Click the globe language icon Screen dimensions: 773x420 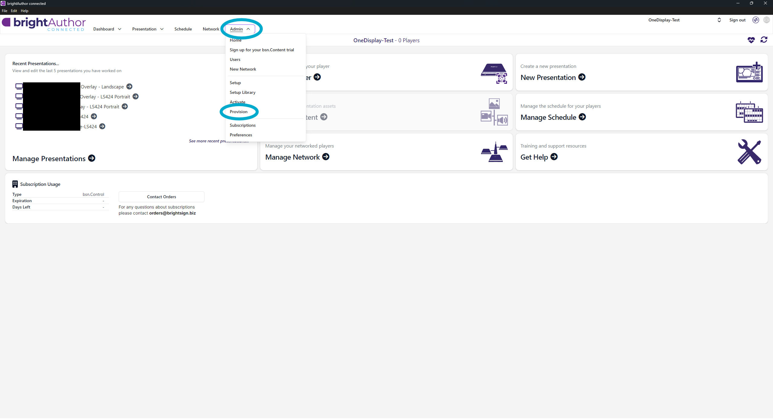[766, 20]
